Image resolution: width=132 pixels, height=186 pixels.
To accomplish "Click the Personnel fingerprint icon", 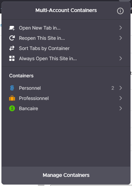I will tap(12, 88).
